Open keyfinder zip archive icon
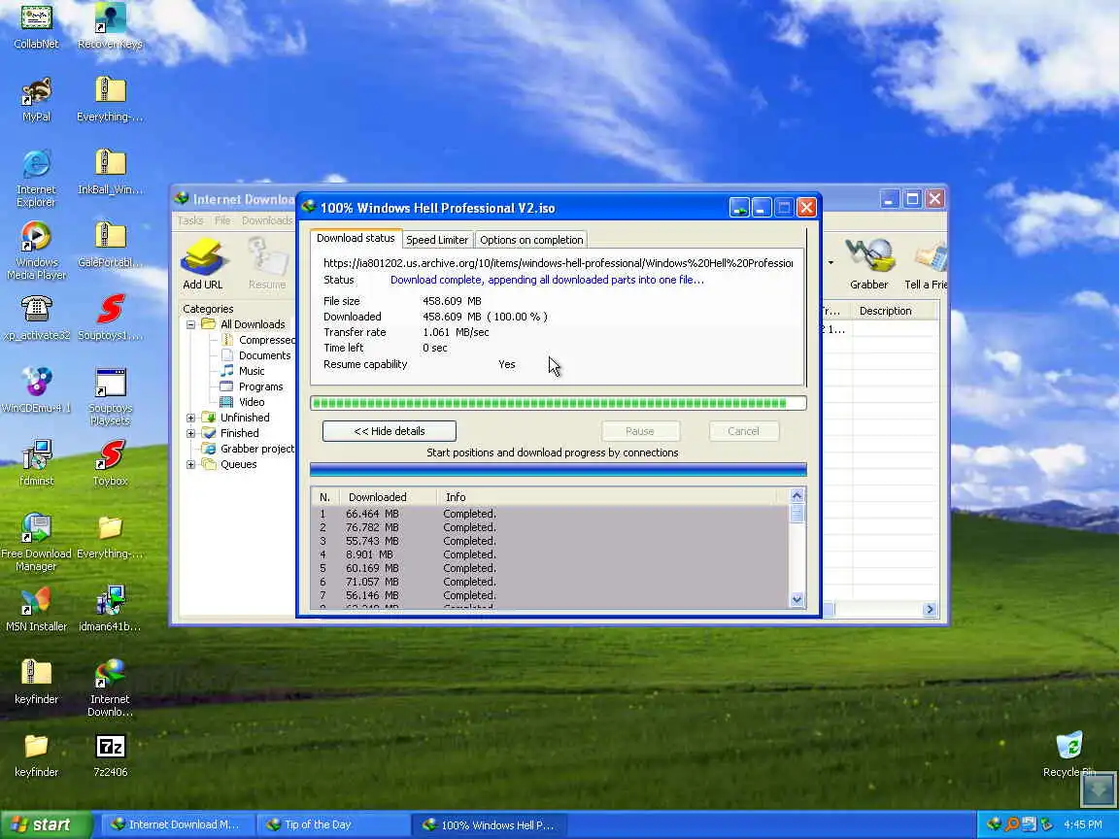 coord(36,682)
